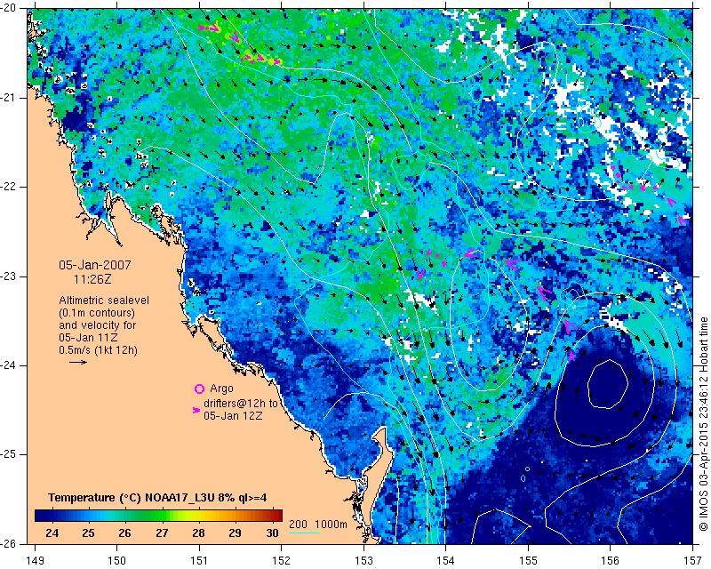Click latitude axis label -25
Screen dimensions: 711x569
pos(9,454)
